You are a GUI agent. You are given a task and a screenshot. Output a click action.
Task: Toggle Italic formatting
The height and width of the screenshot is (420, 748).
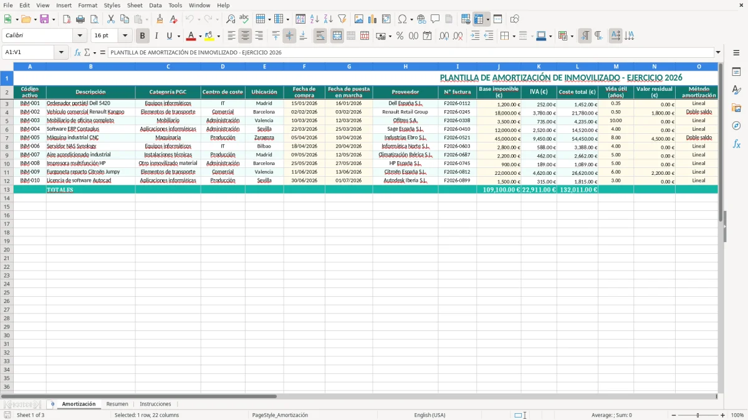[156, 36]
